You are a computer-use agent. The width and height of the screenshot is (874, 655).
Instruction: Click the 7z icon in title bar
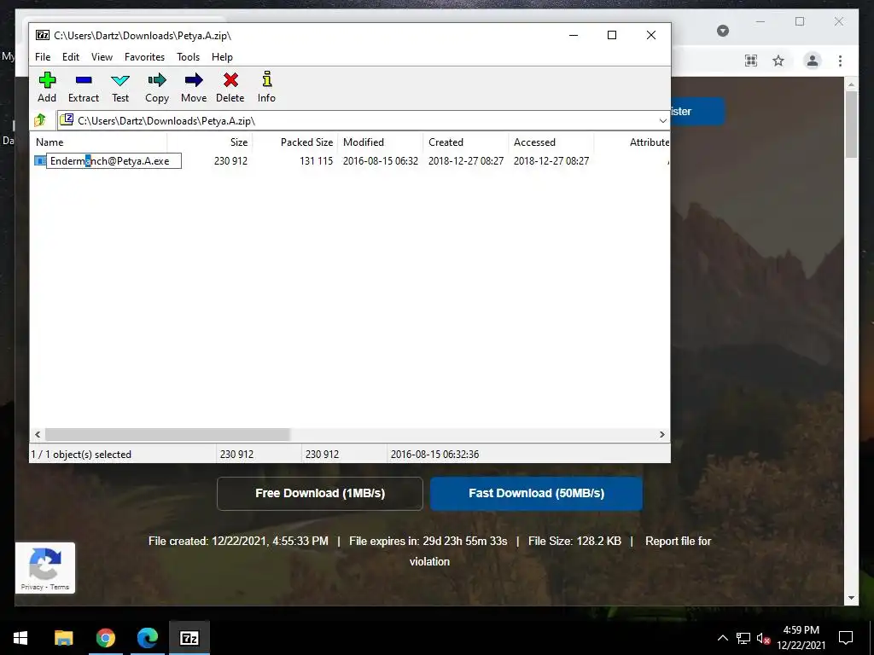coord(43,35)
